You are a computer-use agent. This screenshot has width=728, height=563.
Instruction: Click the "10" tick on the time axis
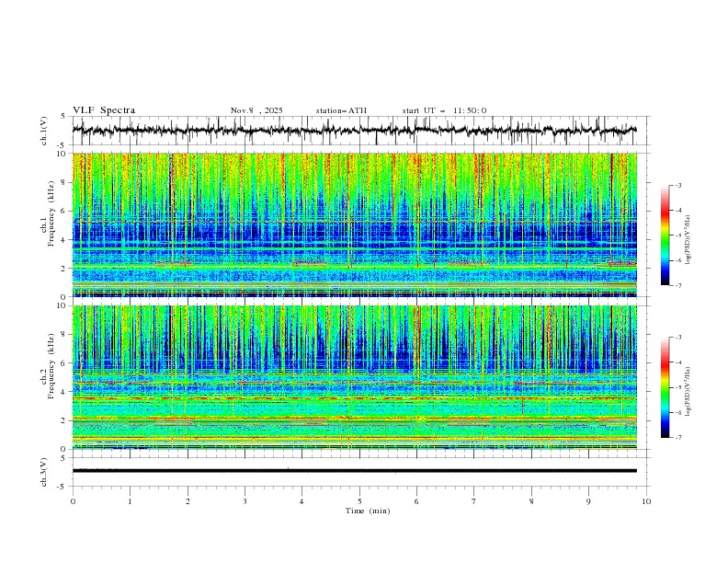(x=646, y=501)
